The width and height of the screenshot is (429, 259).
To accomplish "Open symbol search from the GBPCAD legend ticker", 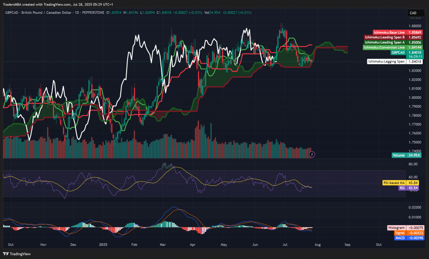I will pyautogui.click(x=11, y=13).
